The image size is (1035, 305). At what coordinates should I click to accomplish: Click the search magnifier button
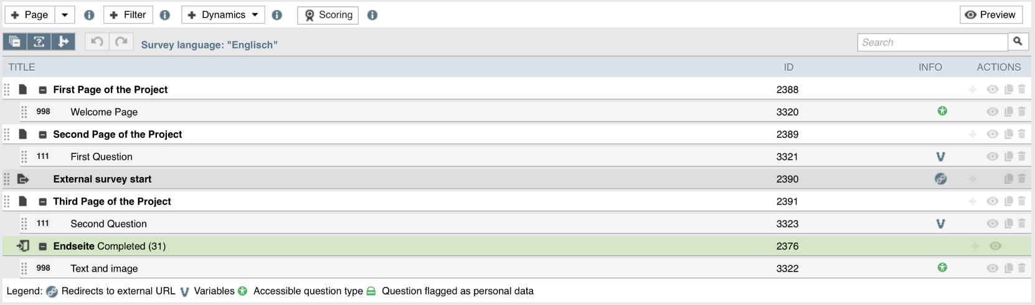coord(1018,42)
